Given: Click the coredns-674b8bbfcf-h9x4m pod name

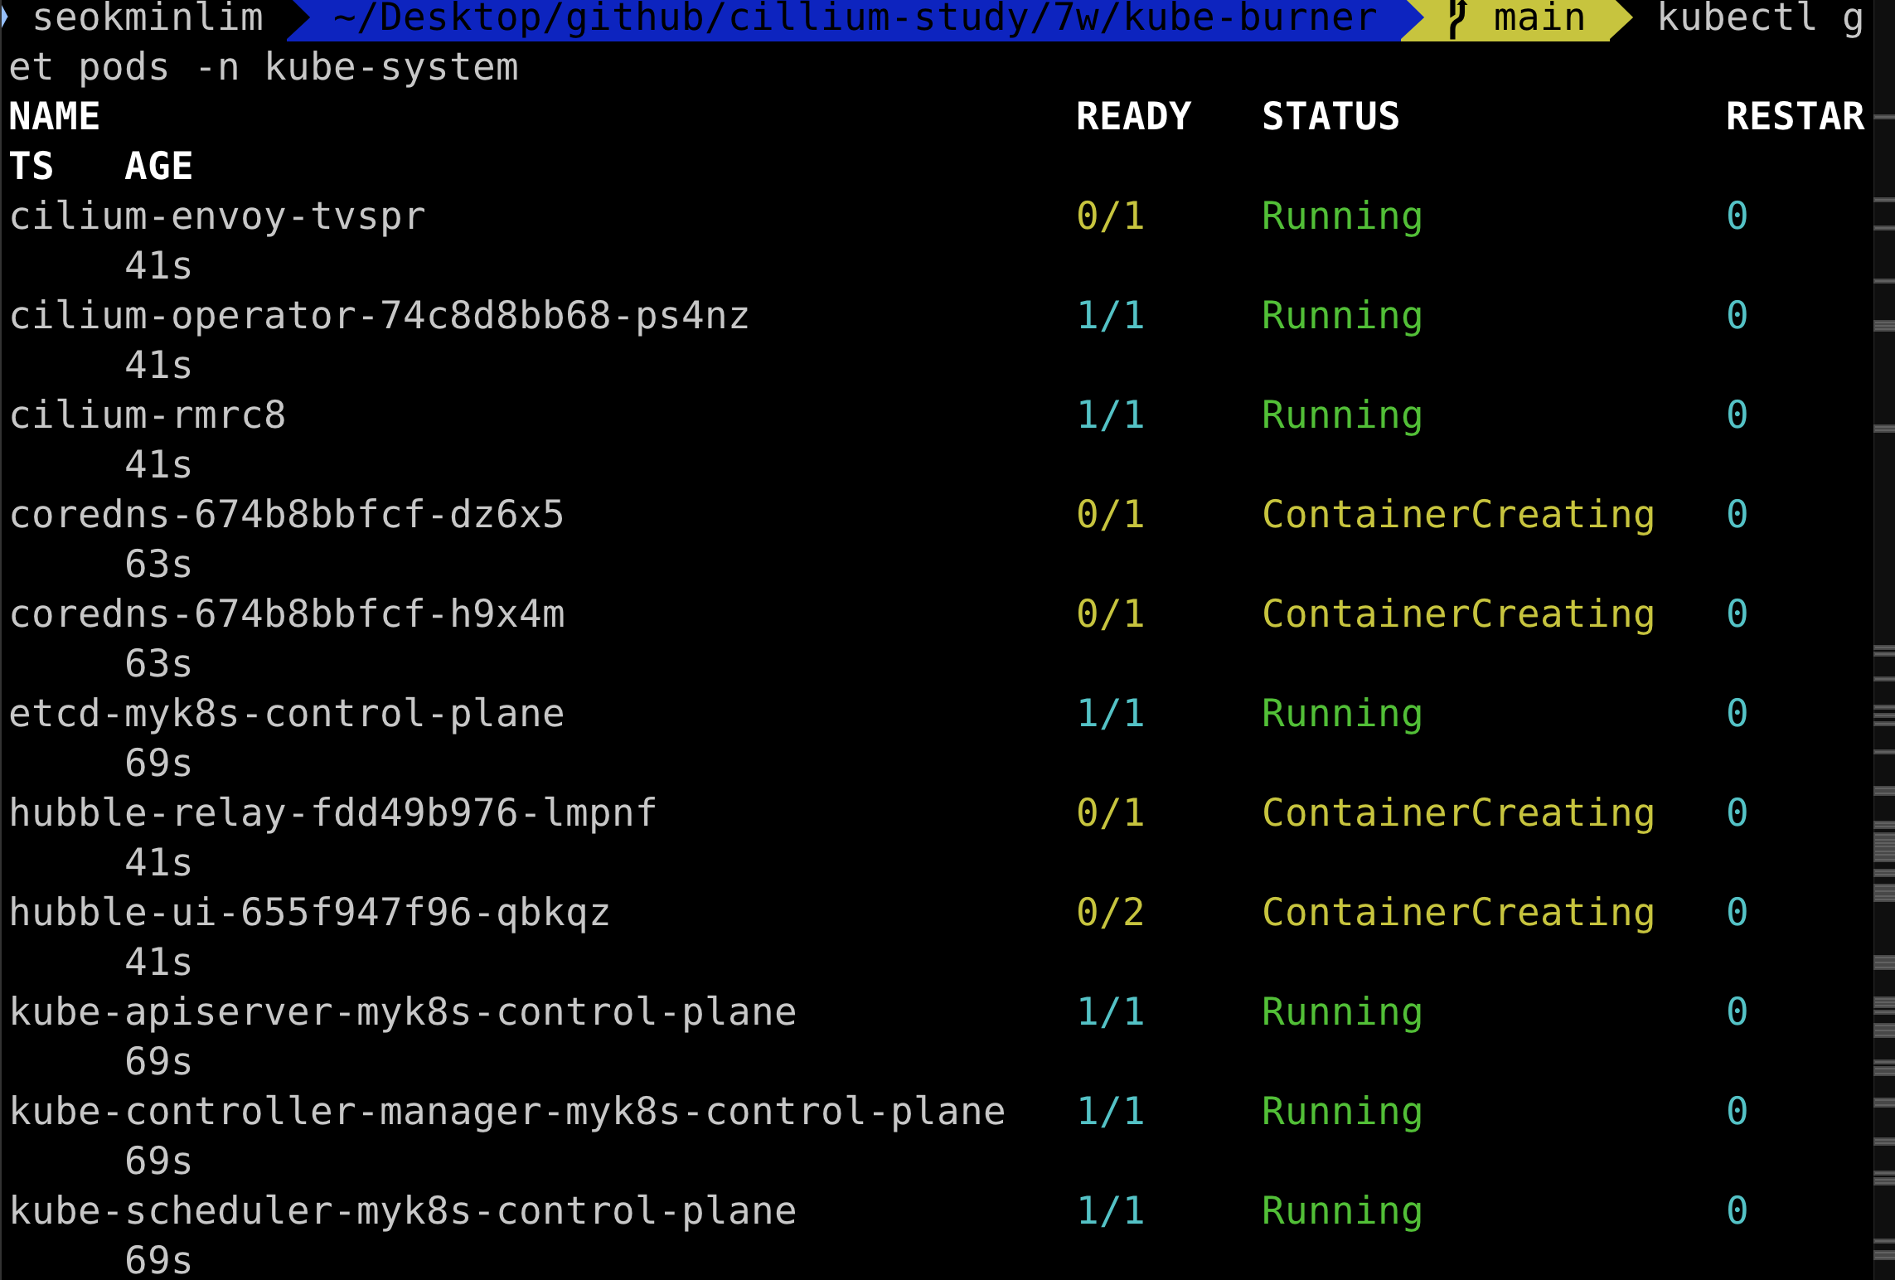Looking at the screenshot, I should (x=286, y=614).
